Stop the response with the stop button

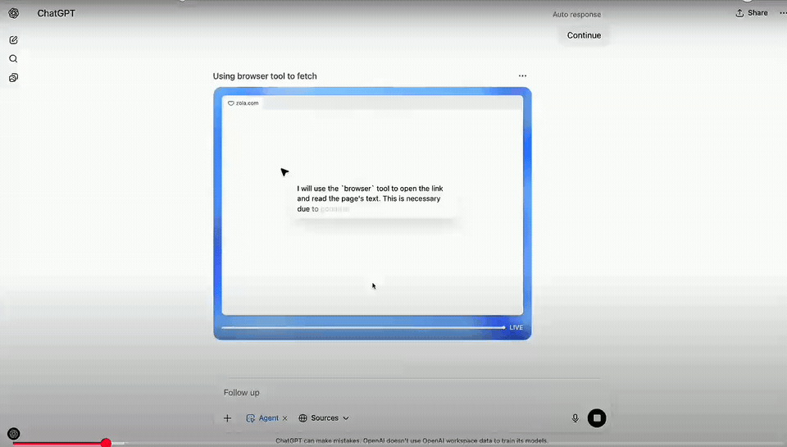pos(597,417)
